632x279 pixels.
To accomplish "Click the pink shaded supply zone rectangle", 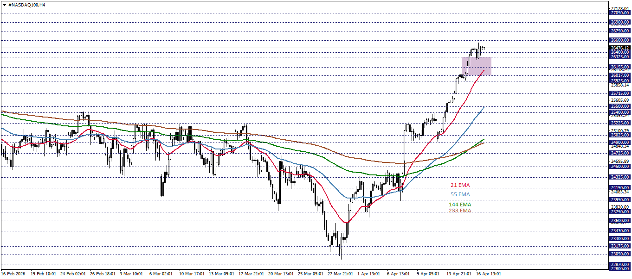I will click(476, 67).
